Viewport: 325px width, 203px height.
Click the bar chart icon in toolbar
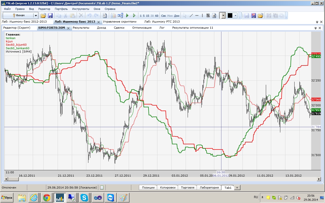click(113, 15)
